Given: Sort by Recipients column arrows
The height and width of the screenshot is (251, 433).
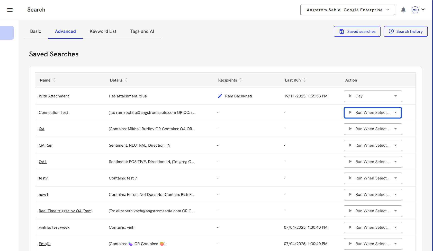Looking at the screenshot, I should pyautogui.click(x=241, y=80).
